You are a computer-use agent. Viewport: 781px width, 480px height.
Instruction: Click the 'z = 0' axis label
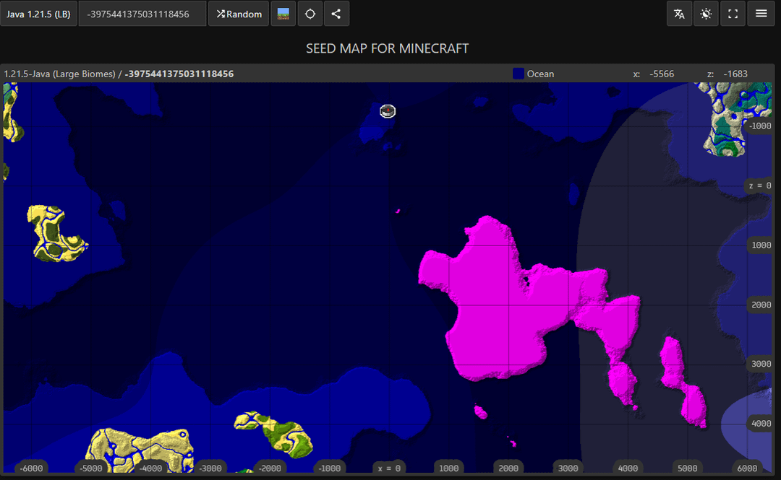coord(759,186)
